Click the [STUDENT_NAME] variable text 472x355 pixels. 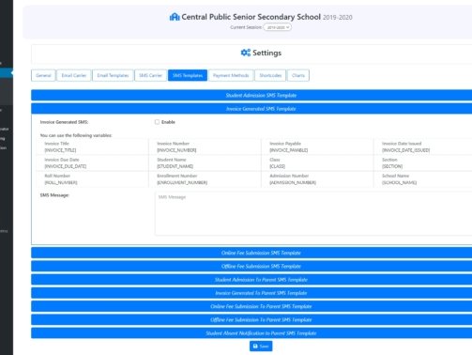coord(175,166)
